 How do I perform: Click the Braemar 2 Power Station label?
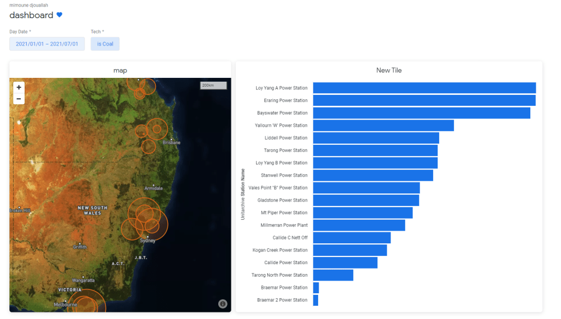click(x=282, y=300)
